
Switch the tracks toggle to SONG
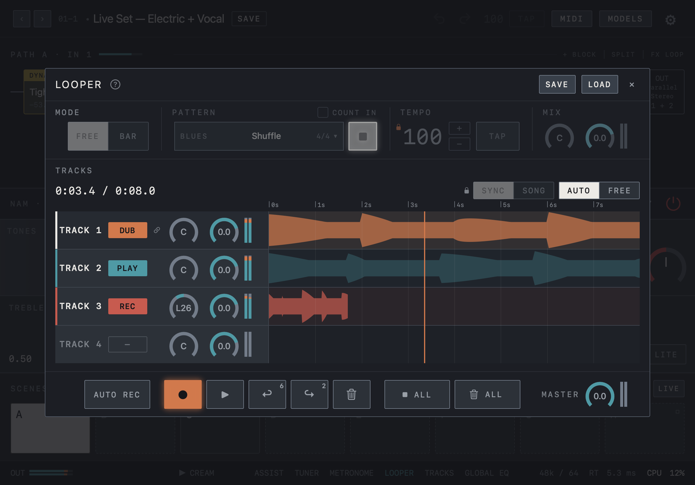point(534,190)
